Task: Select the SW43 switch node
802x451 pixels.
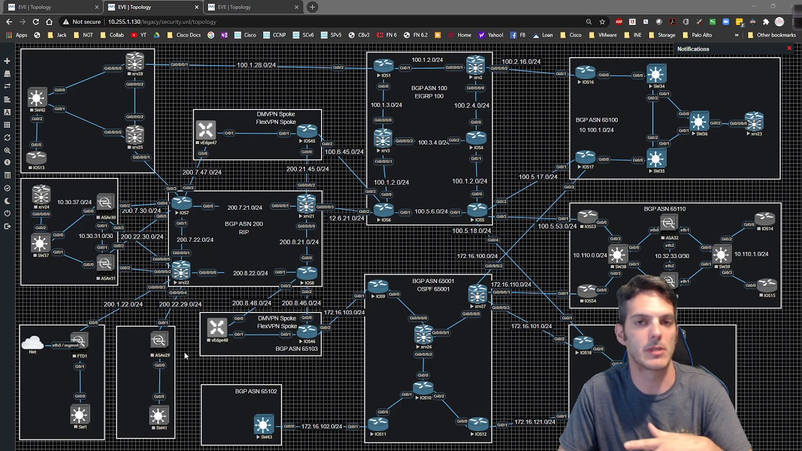Action: point(263,424)
